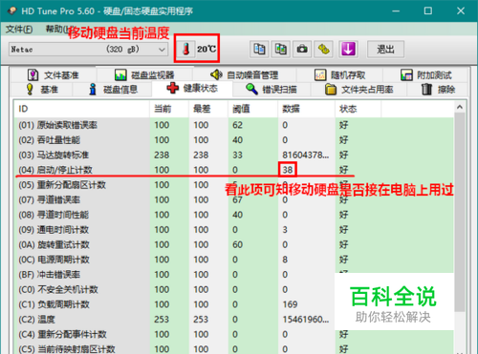
Task: Switch to the 附加测试 tab
Action: point(425,75)
